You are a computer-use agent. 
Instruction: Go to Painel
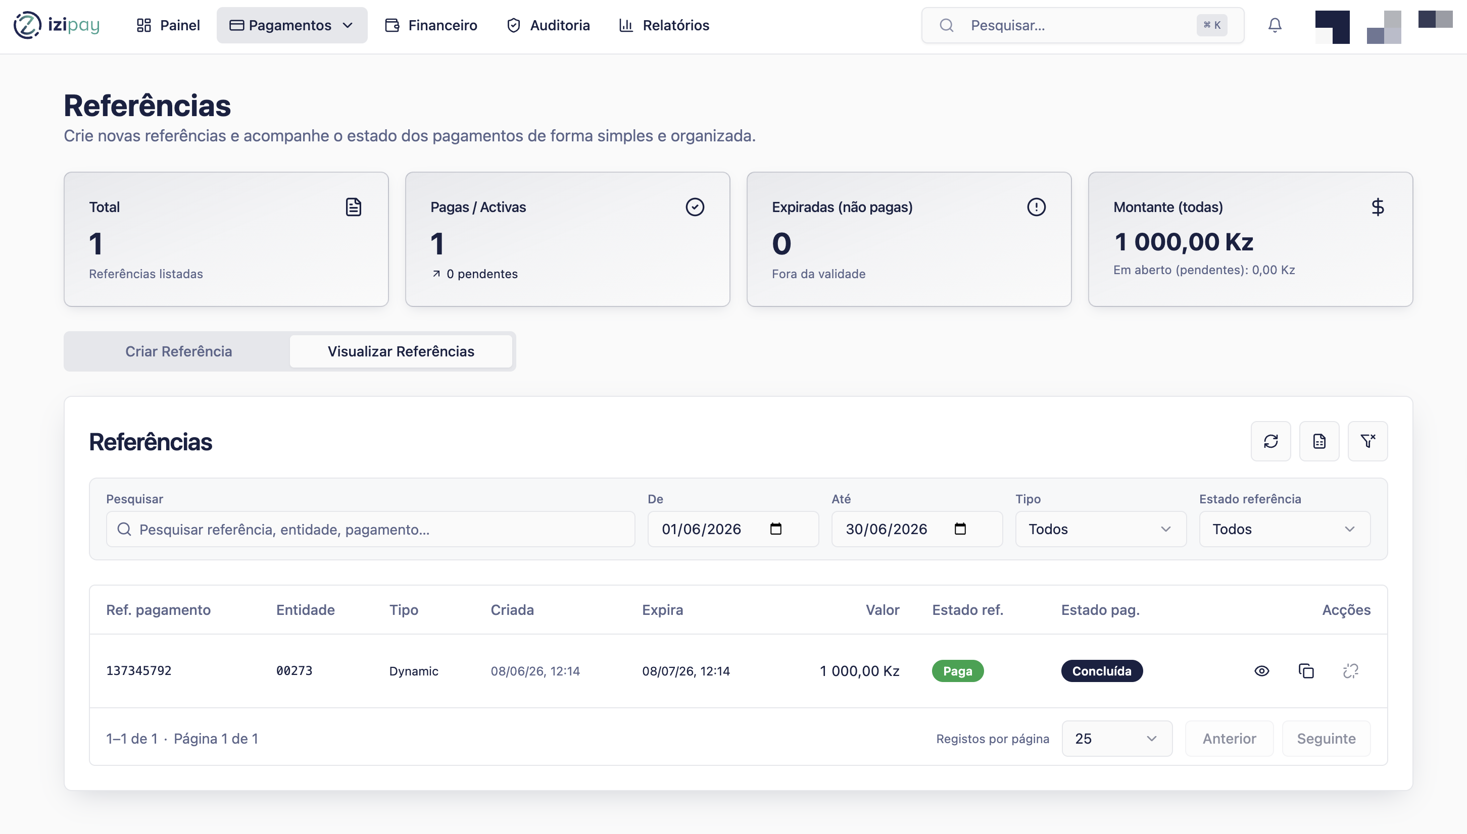[169, 25]
